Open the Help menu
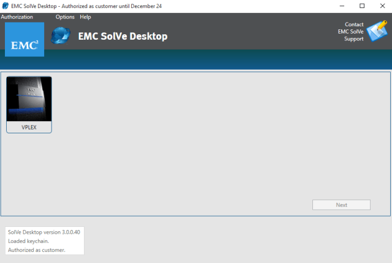Image resolution: width=392 pixels, height=263 pixels. [85, 17]
